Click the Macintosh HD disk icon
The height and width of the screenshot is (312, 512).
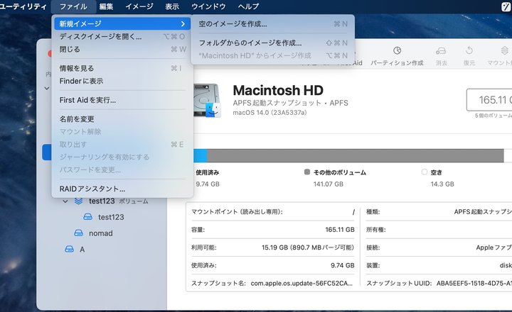[207, 100]
